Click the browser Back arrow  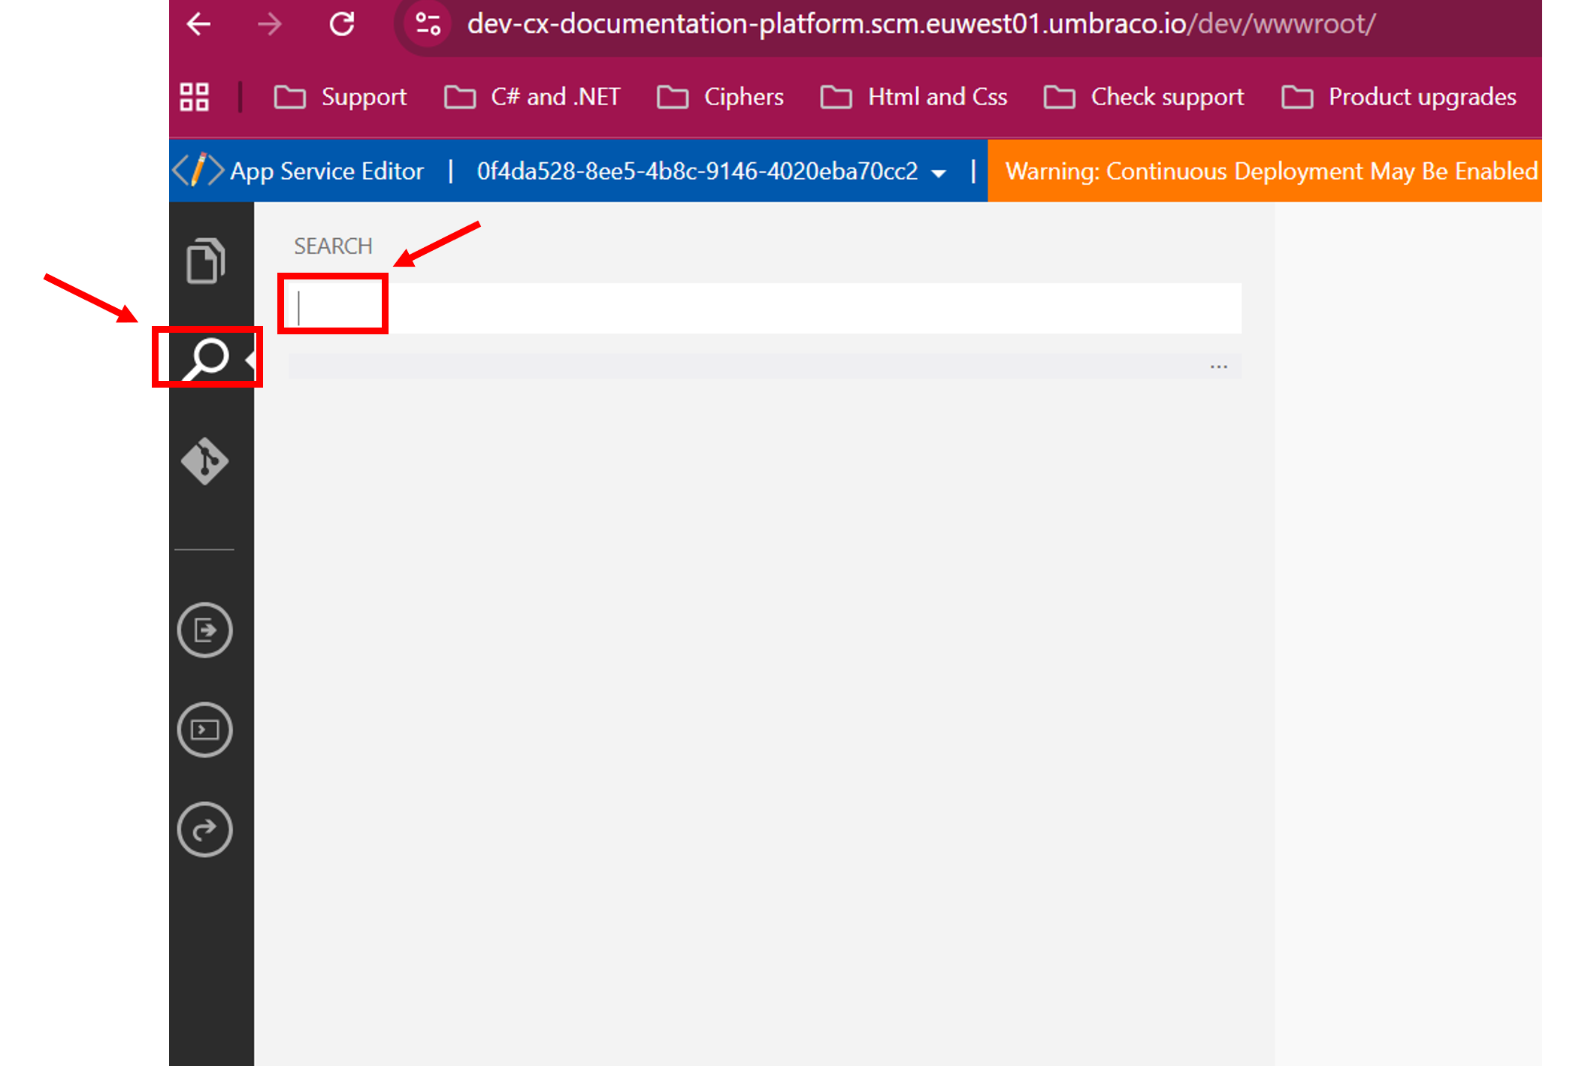tap(199, 24)
